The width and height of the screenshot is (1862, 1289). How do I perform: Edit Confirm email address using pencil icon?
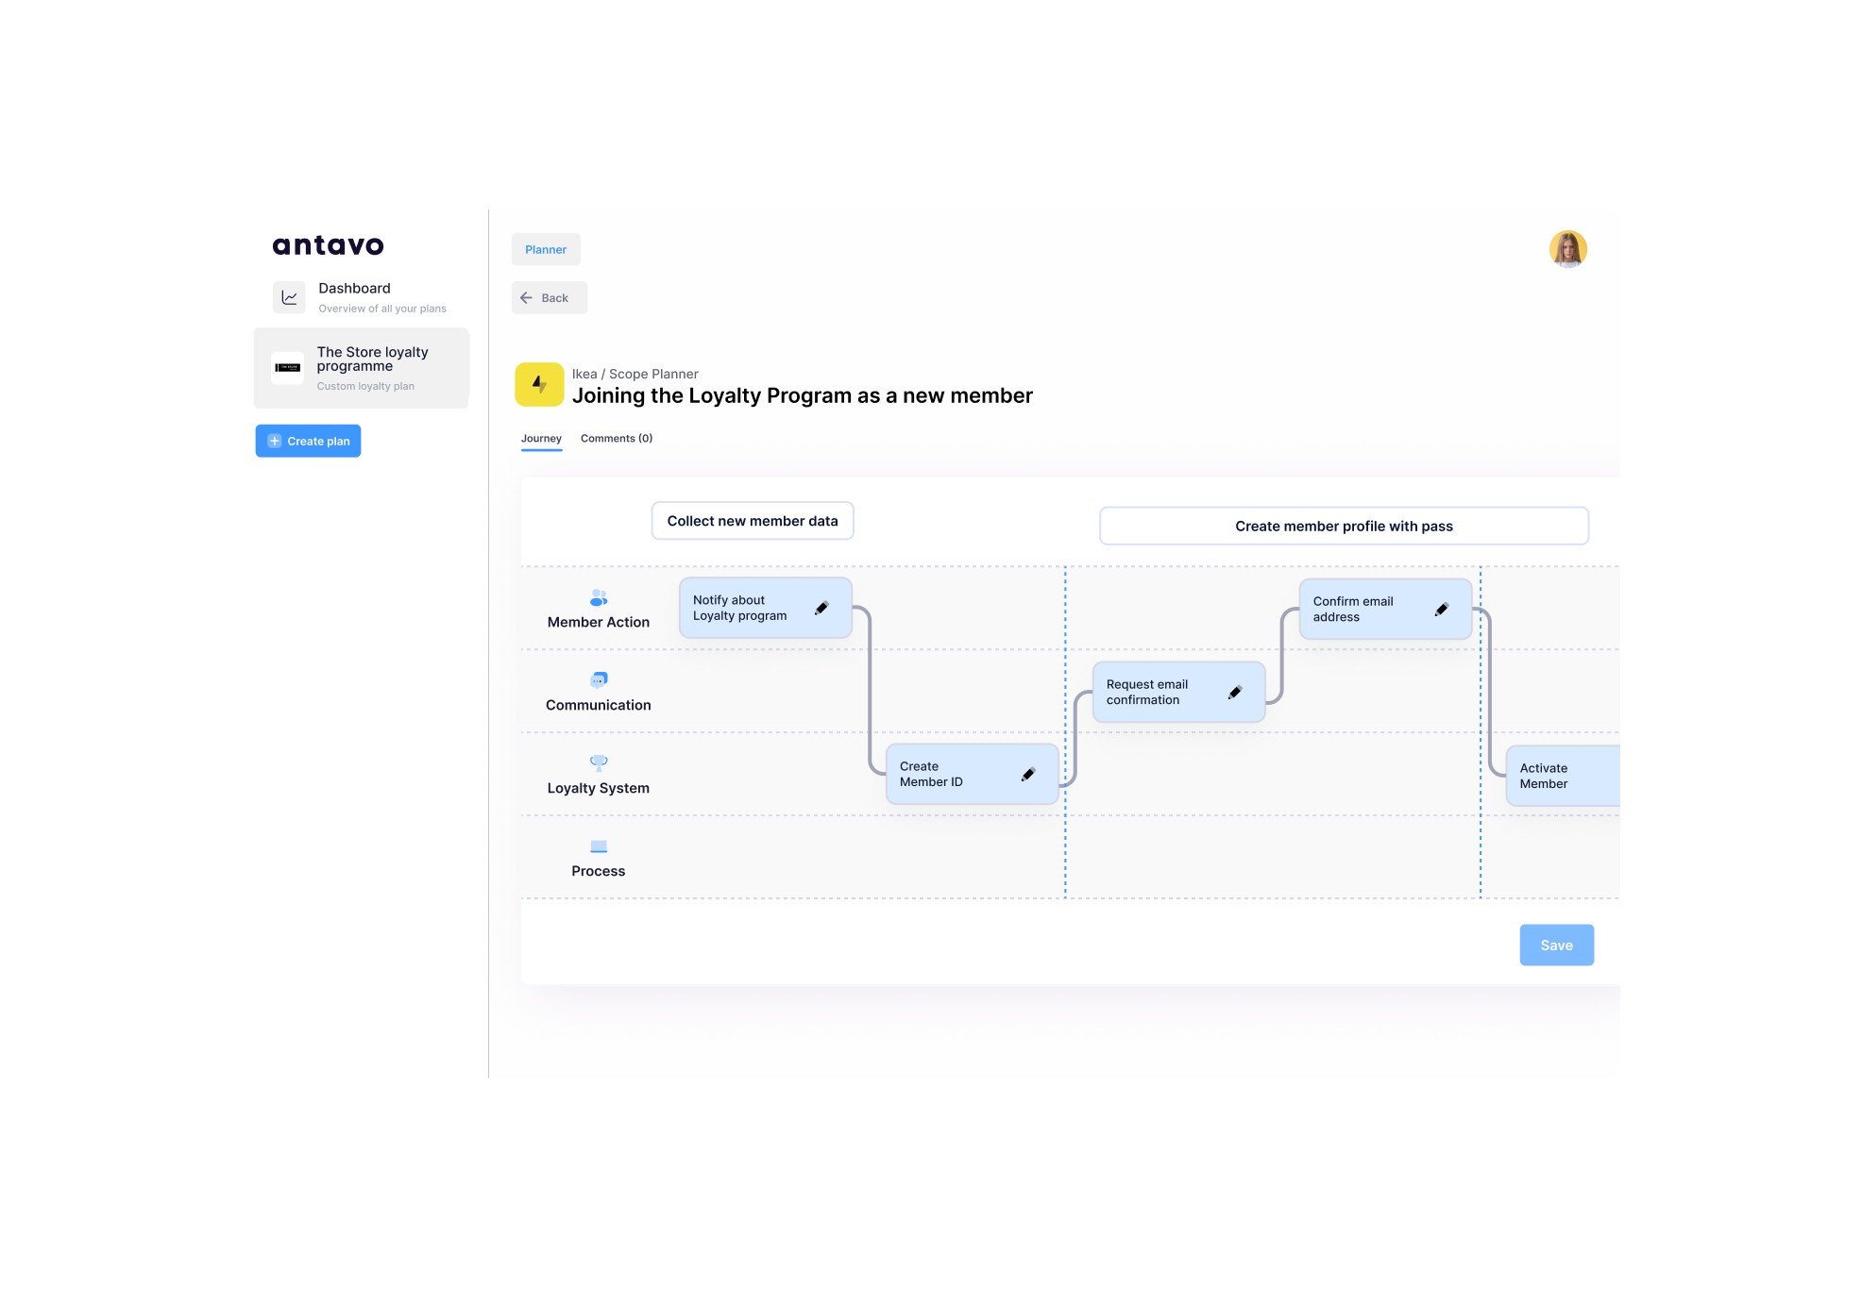click(x=1441, y=610)
